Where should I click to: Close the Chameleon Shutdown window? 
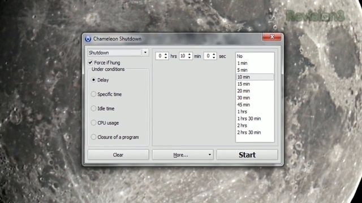272,37
